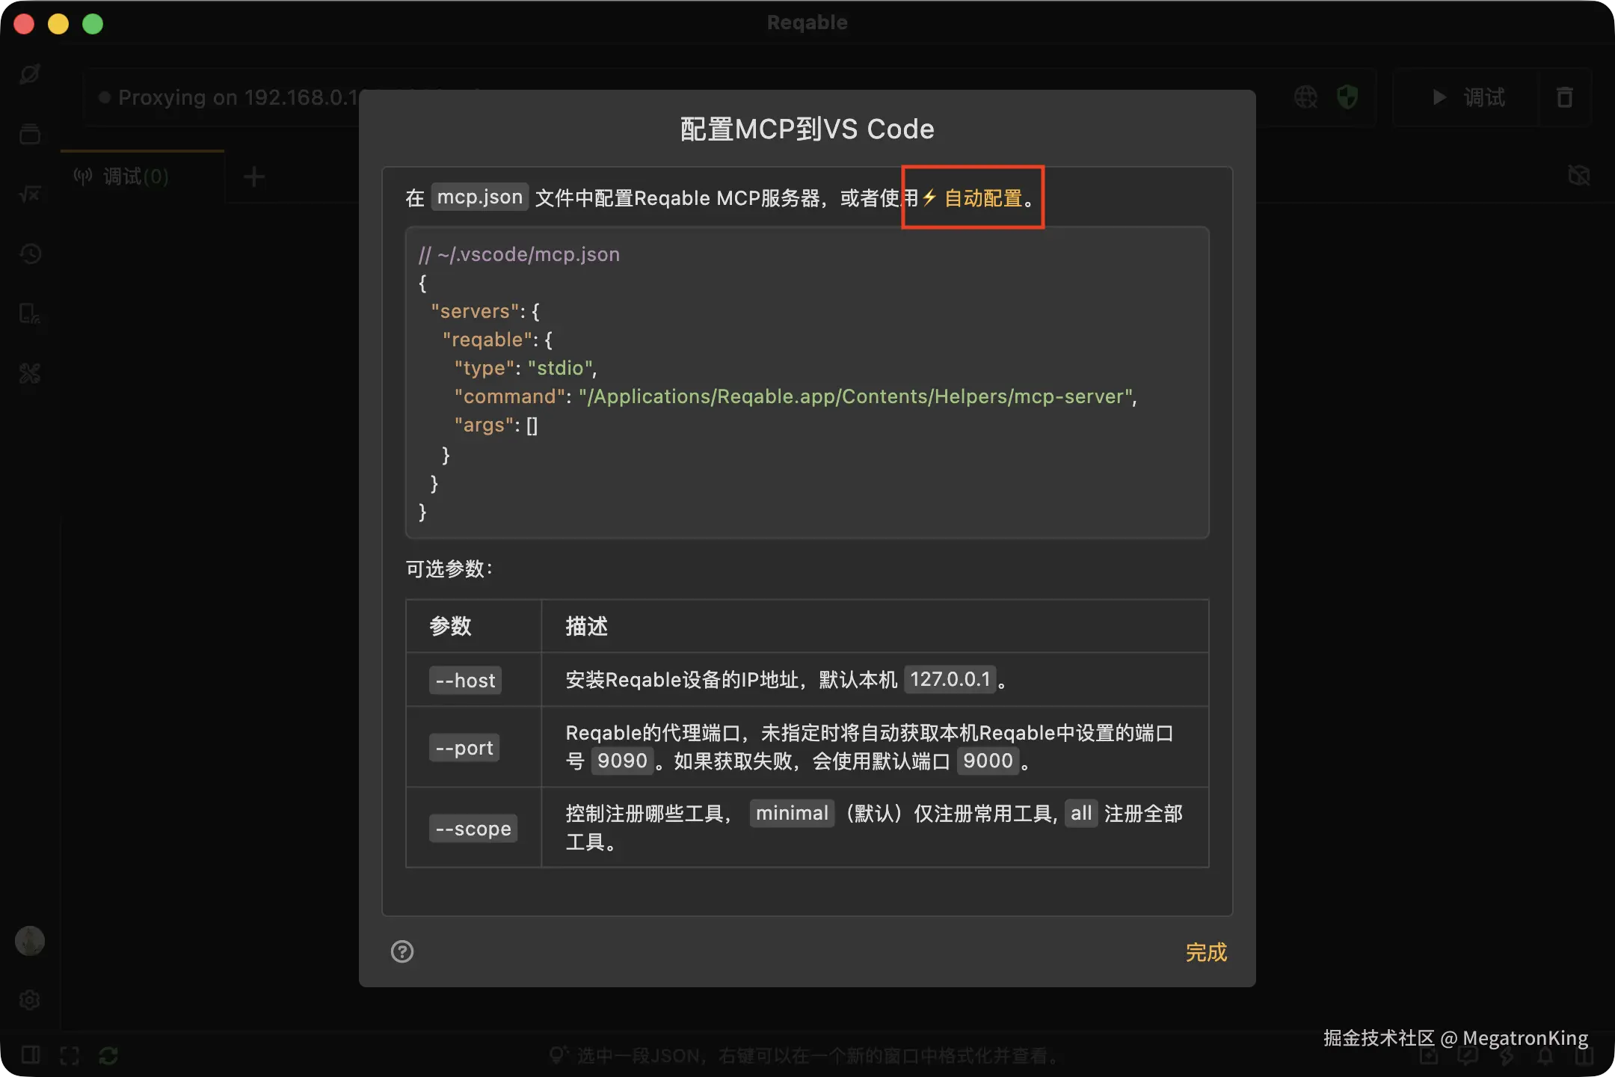
Task: Click the "reqable" key in the code
Action: [487, 340]
